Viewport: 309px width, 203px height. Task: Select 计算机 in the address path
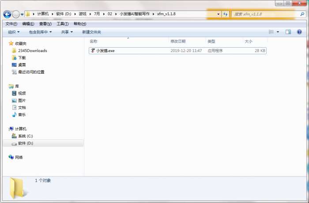tap(43, 14)
